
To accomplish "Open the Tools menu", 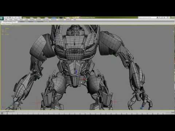I will (11, 20).
